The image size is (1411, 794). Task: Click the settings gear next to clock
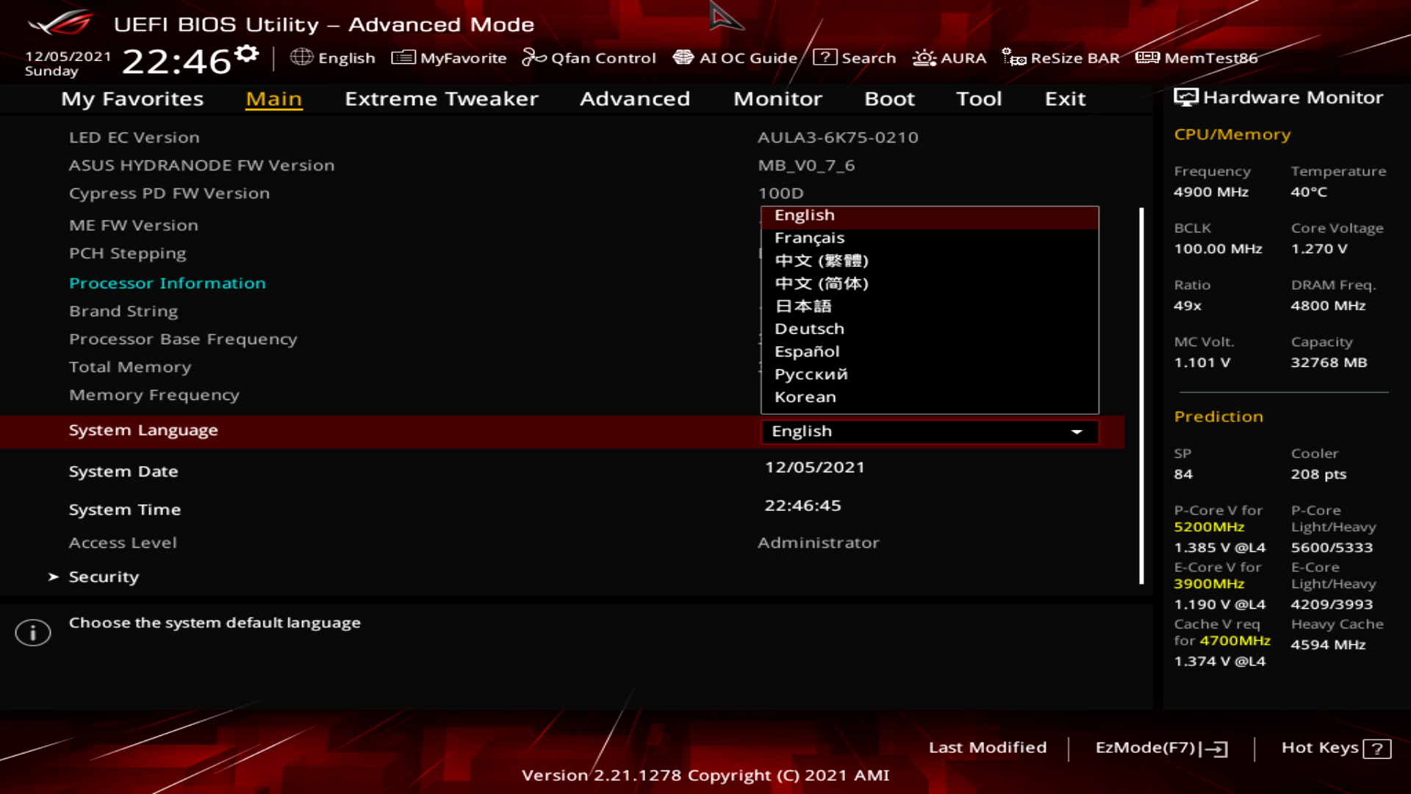[x=247, y=54]
